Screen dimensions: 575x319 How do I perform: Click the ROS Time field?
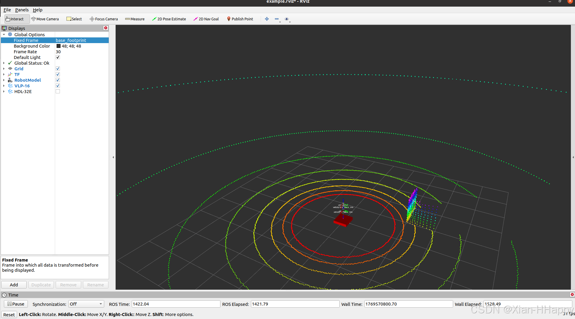[x=176, y=304]
